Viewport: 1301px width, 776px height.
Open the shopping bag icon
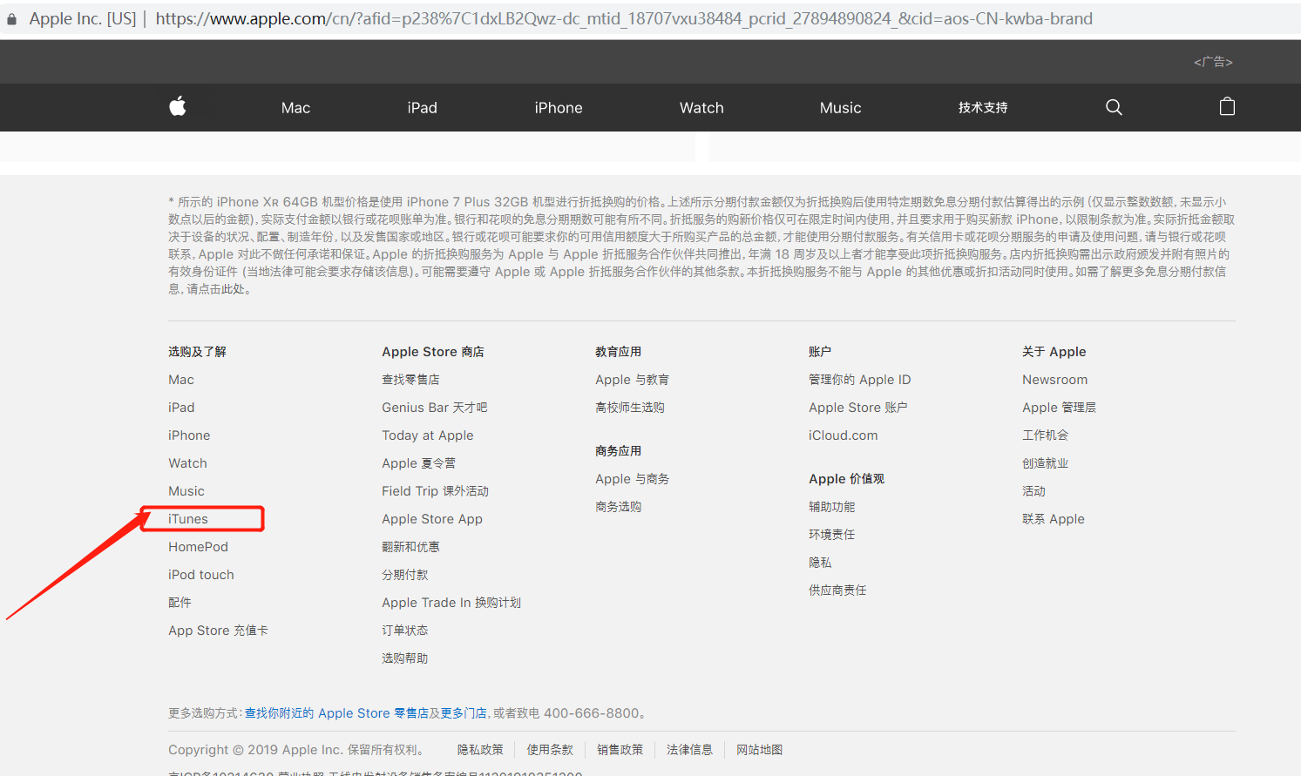tap(1227, 107)
